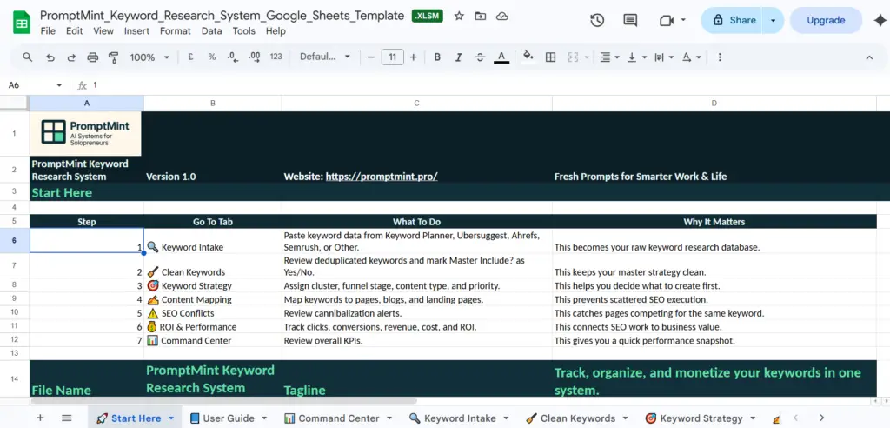Open the vertical align dropdown
The height and width of the screenshot is (428, 890).
pos(637,57)
